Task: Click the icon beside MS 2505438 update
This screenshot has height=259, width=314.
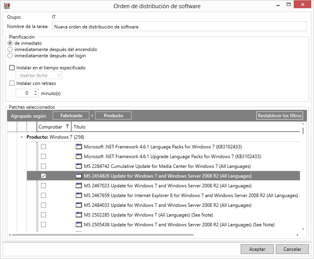Action: click(78, 225)
